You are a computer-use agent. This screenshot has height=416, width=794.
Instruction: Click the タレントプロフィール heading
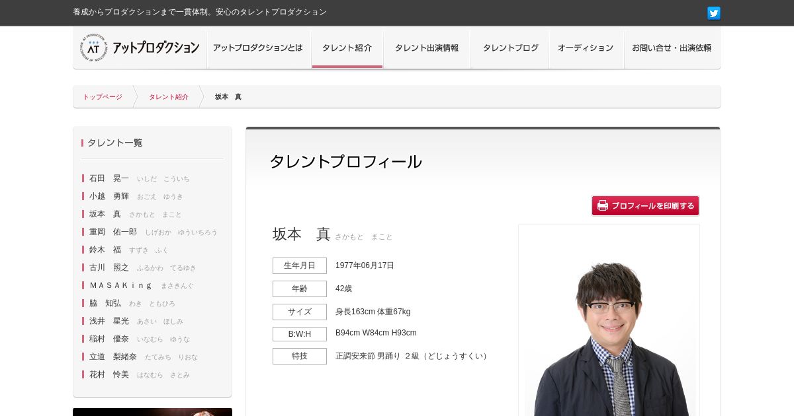point(345,162)
